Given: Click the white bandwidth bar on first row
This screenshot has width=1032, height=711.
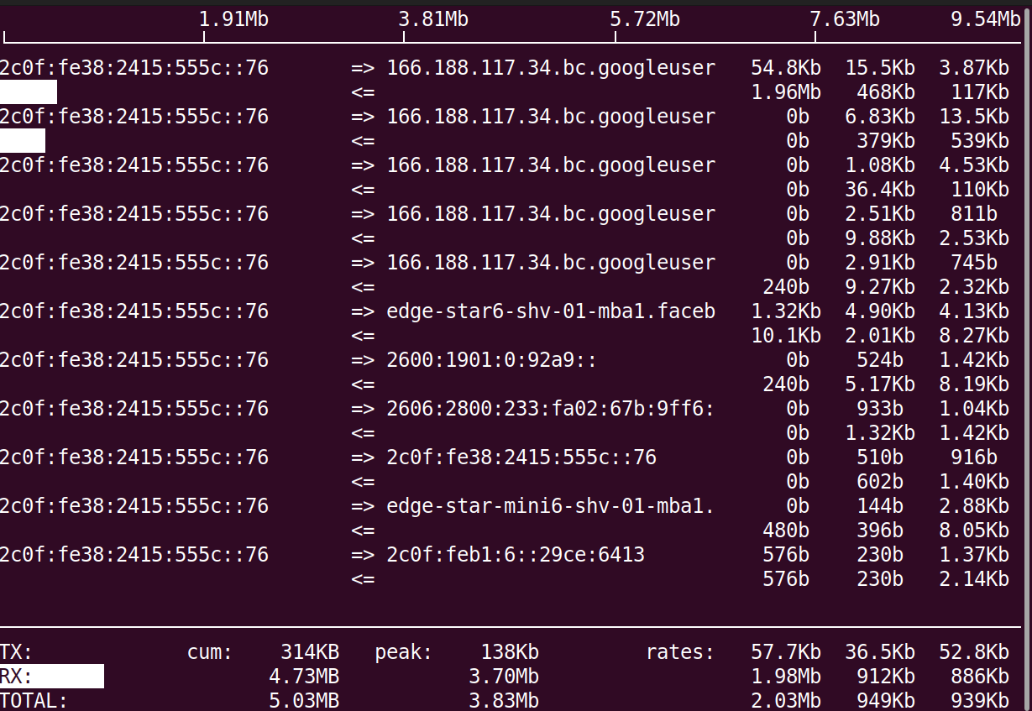Looking at the screenshot, I should [28, 92].
